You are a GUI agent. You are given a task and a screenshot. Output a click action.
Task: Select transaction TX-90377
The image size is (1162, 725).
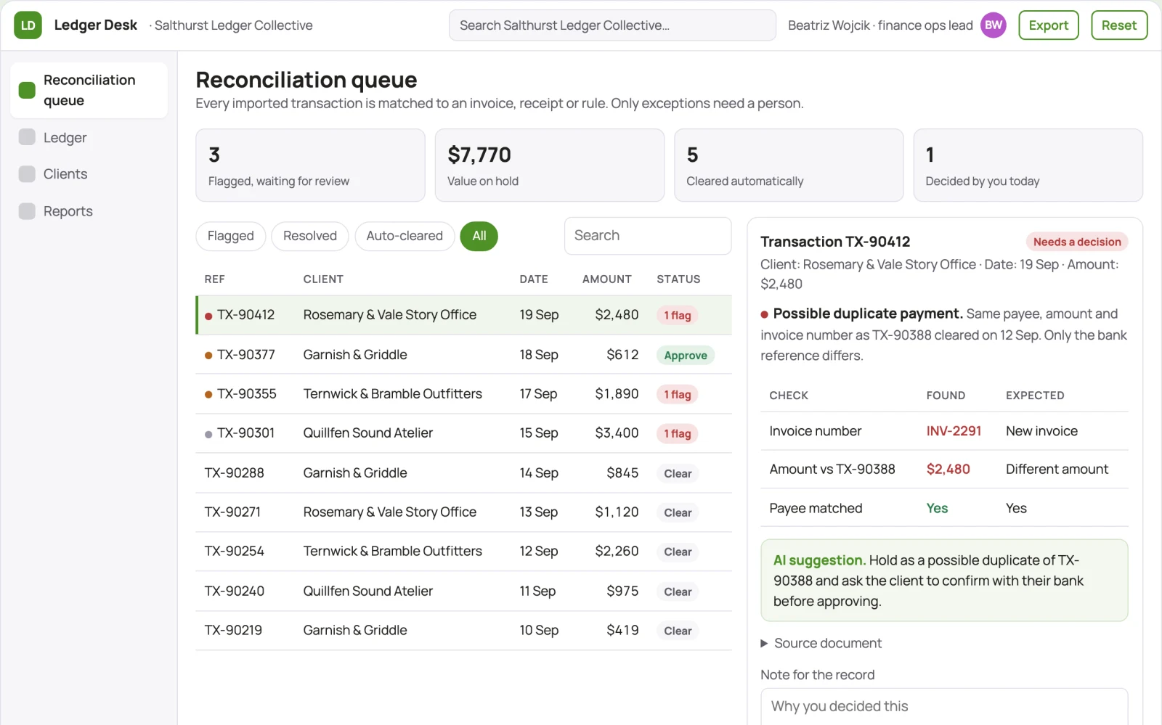click(463, 355)
